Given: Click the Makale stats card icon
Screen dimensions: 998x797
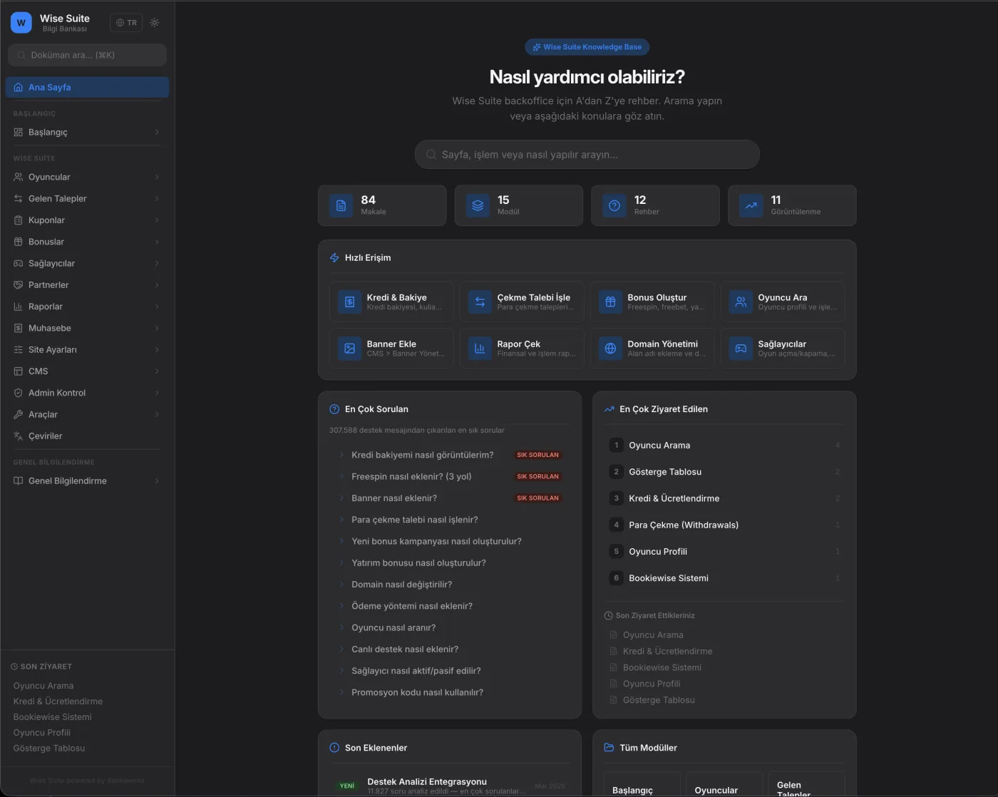Looking at the screenshot, I should 341,205.
